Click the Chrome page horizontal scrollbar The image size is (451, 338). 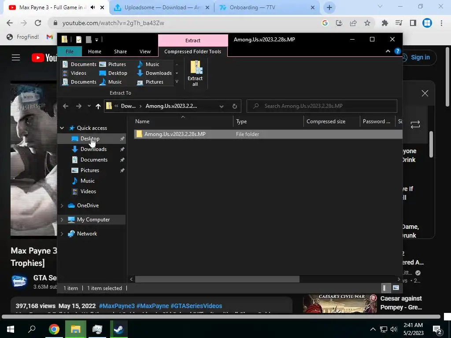(221, 317)
